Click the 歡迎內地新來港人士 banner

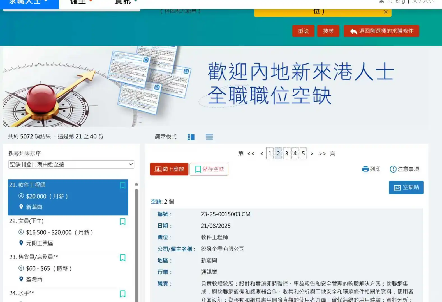coord(216,86)
